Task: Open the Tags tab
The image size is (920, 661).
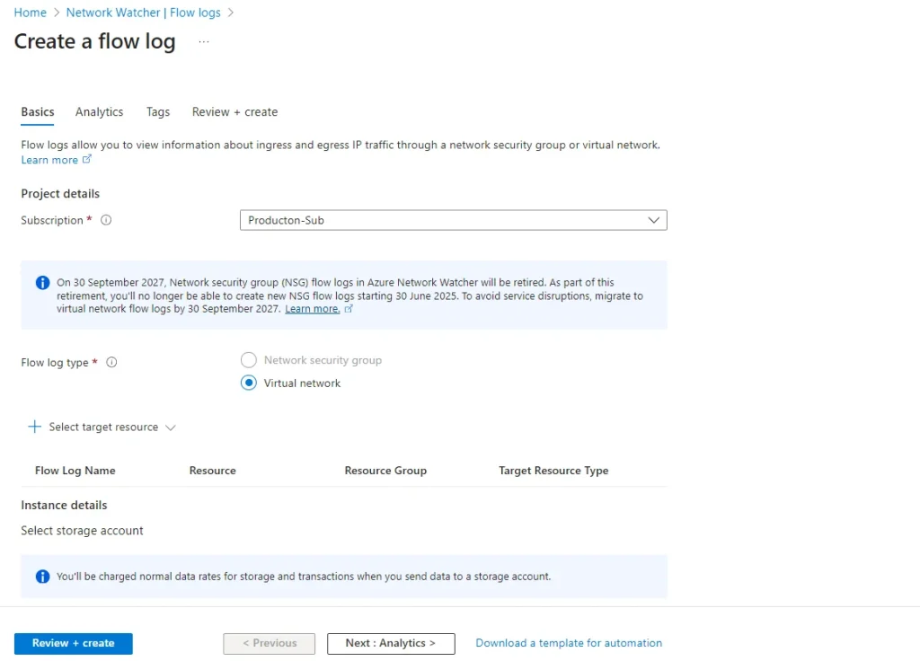Action: coord(158,112)
